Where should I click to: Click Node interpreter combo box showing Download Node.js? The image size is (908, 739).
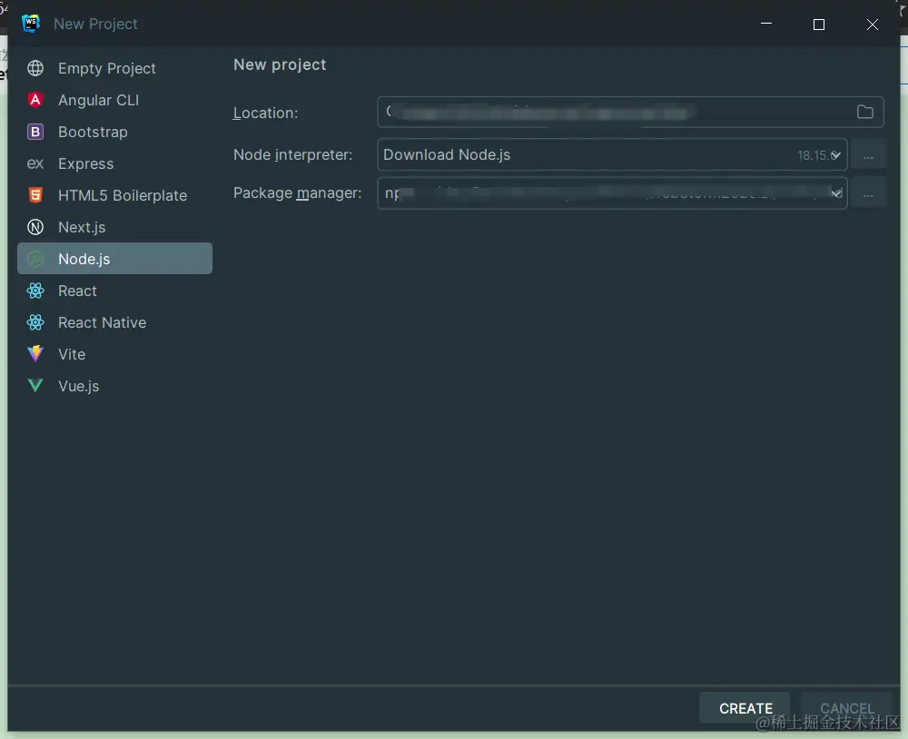612,154
